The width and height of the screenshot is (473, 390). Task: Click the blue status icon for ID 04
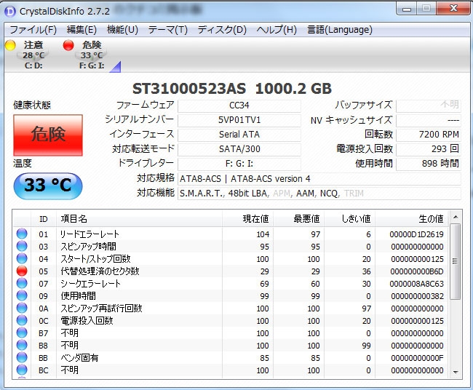[x=22, y=258]
